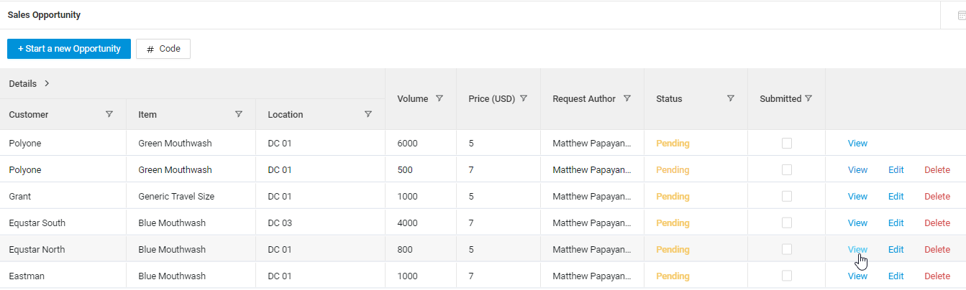View the Equstar North opportunity

(x=857, y=250)
